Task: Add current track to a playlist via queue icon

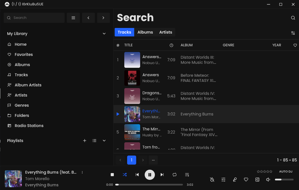Action: tap(187, 174)
